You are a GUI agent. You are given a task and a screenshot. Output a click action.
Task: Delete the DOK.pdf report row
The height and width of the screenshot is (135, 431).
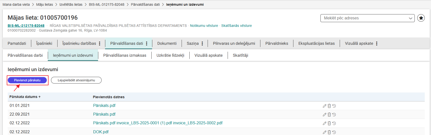click(x=329, y=132)
